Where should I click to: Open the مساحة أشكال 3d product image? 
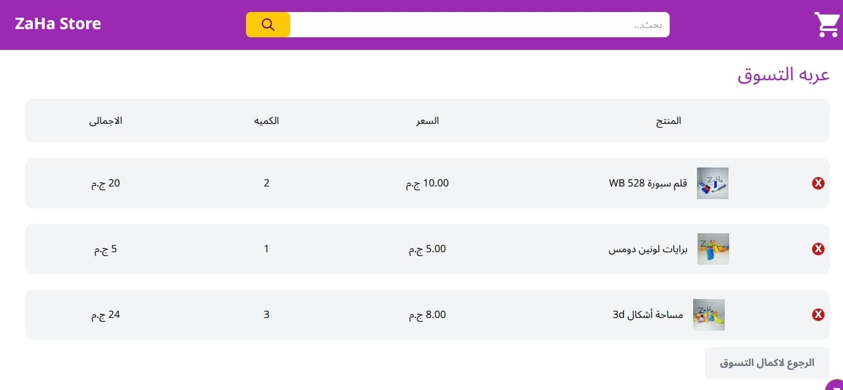click(709, 315)
